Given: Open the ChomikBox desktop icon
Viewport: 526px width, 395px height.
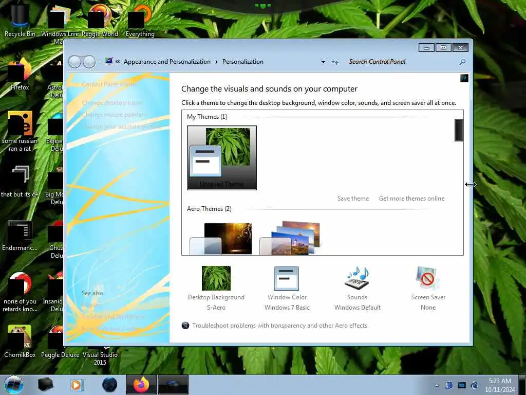Looking at the screenshot, I should (20, 342).
